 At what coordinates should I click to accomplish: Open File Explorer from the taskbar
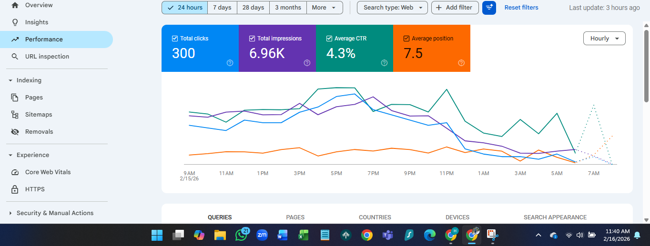point(220,235)
